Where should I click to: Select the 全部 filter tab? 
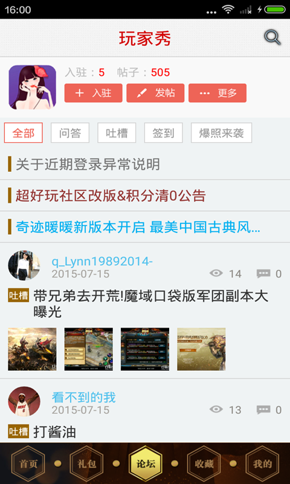point(24,132)
